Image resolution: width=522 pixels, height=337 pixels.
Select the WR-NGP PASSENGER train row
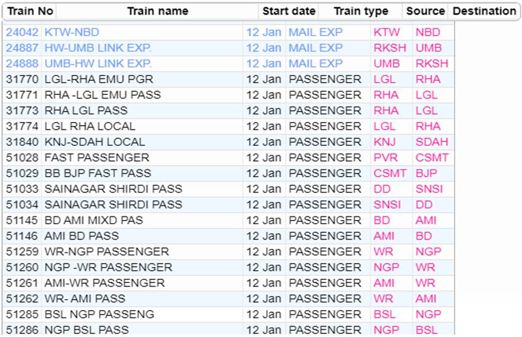click(228, 252)
